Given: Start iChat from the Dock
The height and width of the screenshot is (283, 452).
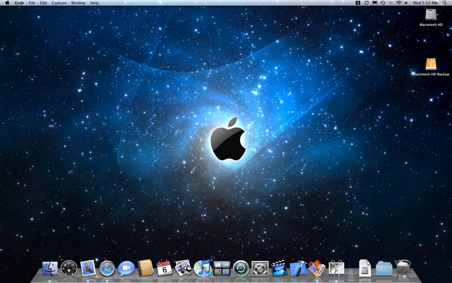Looking at the screenshot, I should (126, 268).
